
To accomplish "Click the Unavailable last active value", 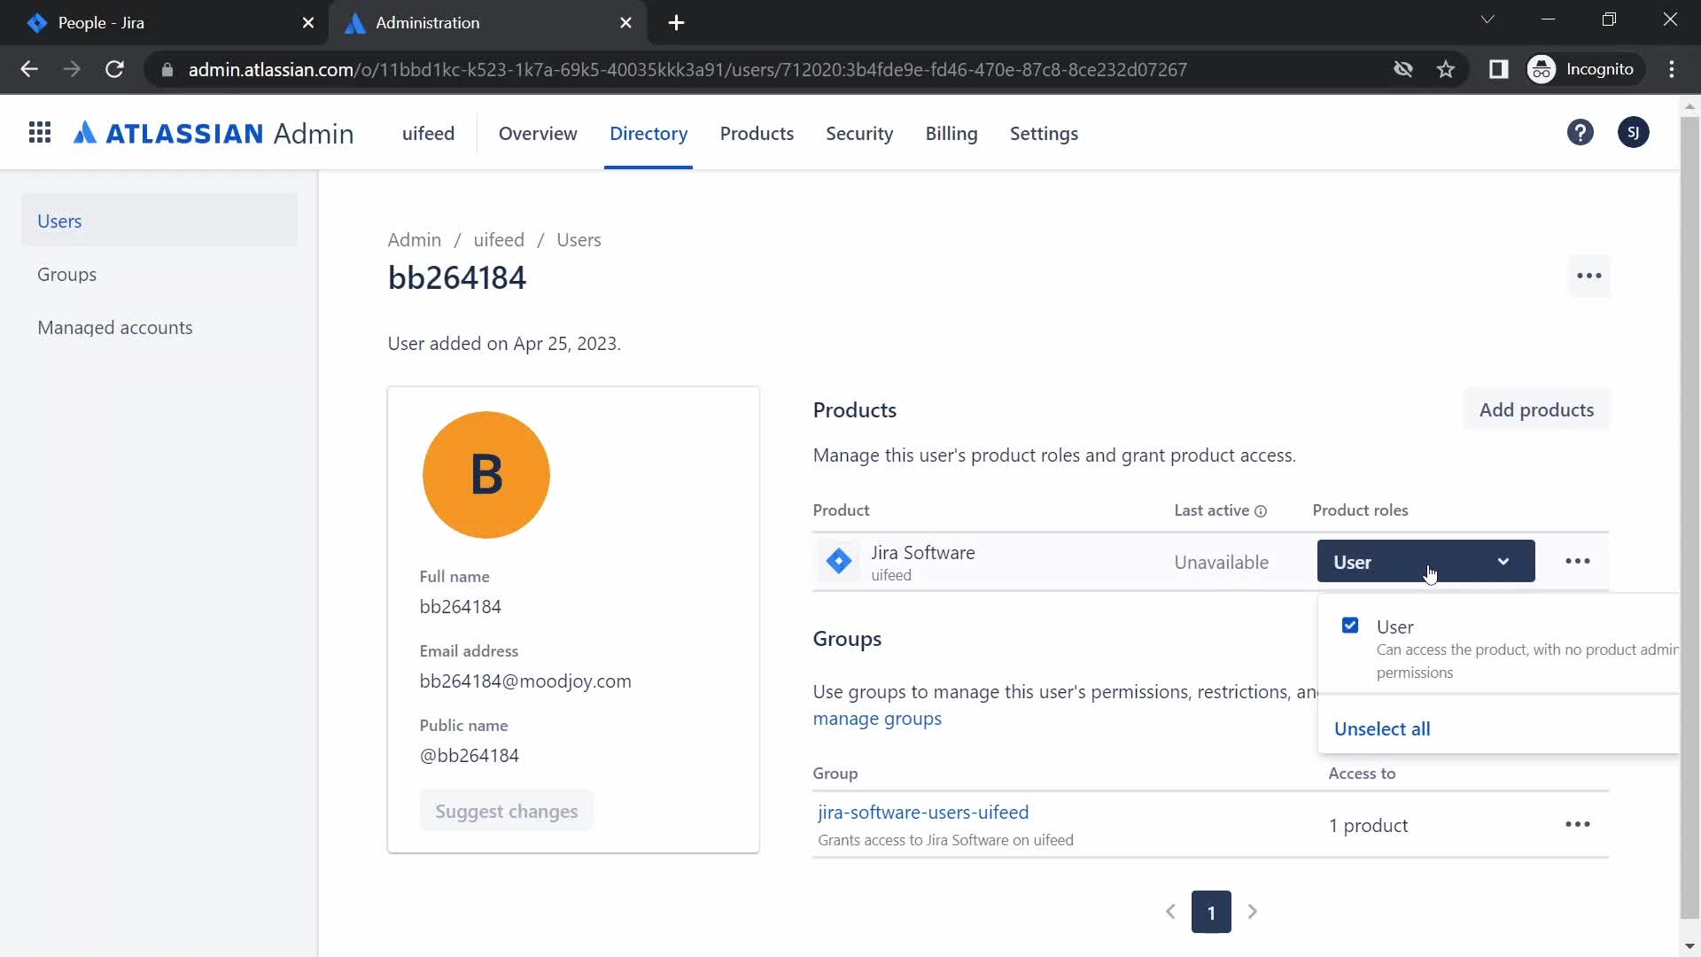I will (1221, 562).
